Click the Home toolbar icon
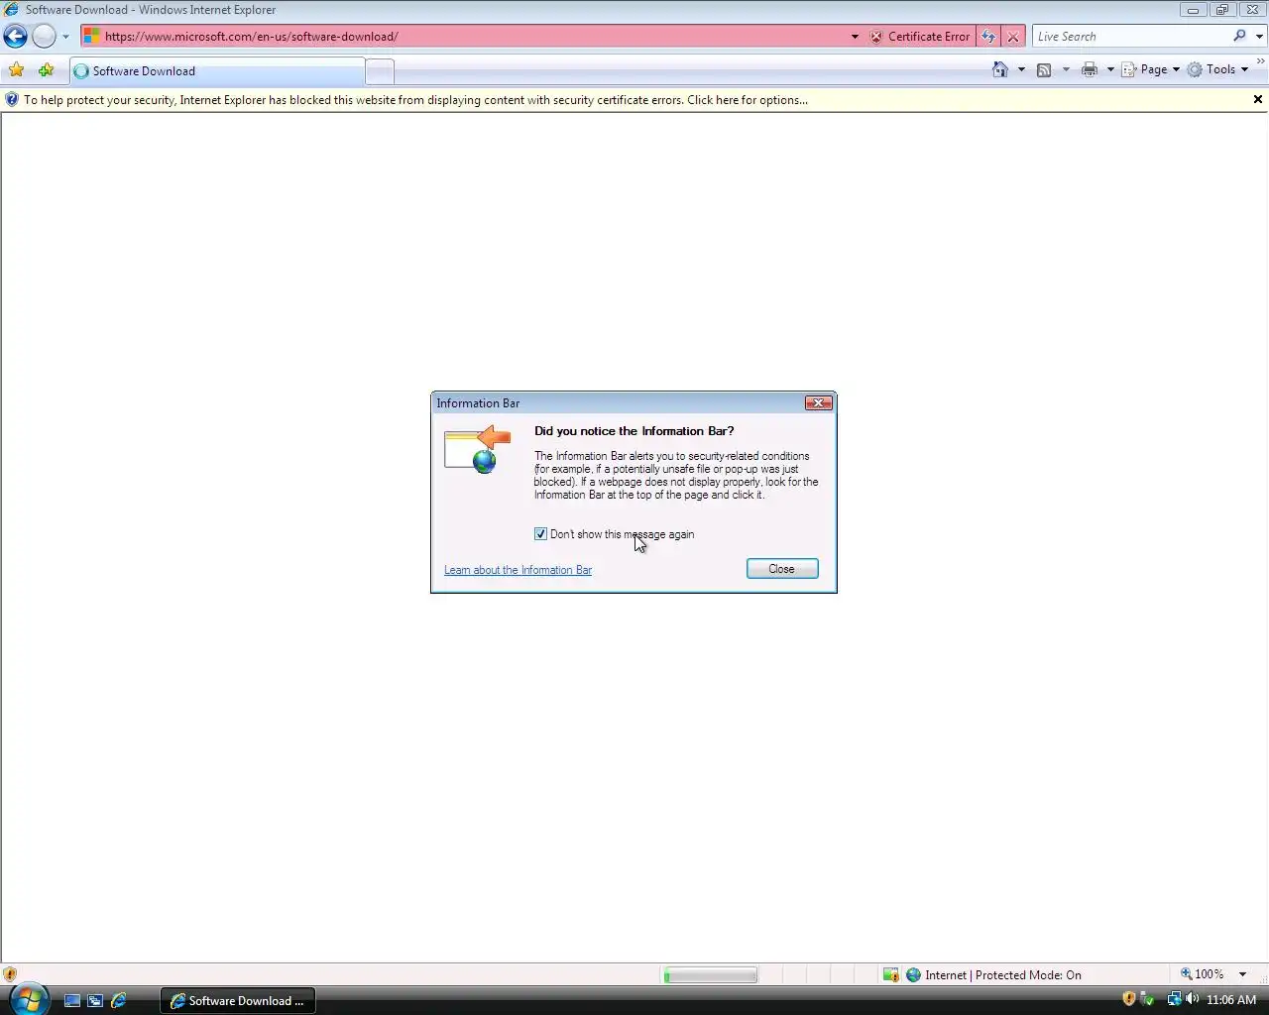 [x=1000, y=69]
